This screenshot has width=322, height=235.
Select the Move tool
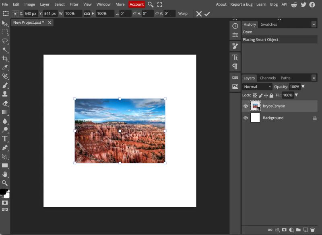(x=5, y=23)
